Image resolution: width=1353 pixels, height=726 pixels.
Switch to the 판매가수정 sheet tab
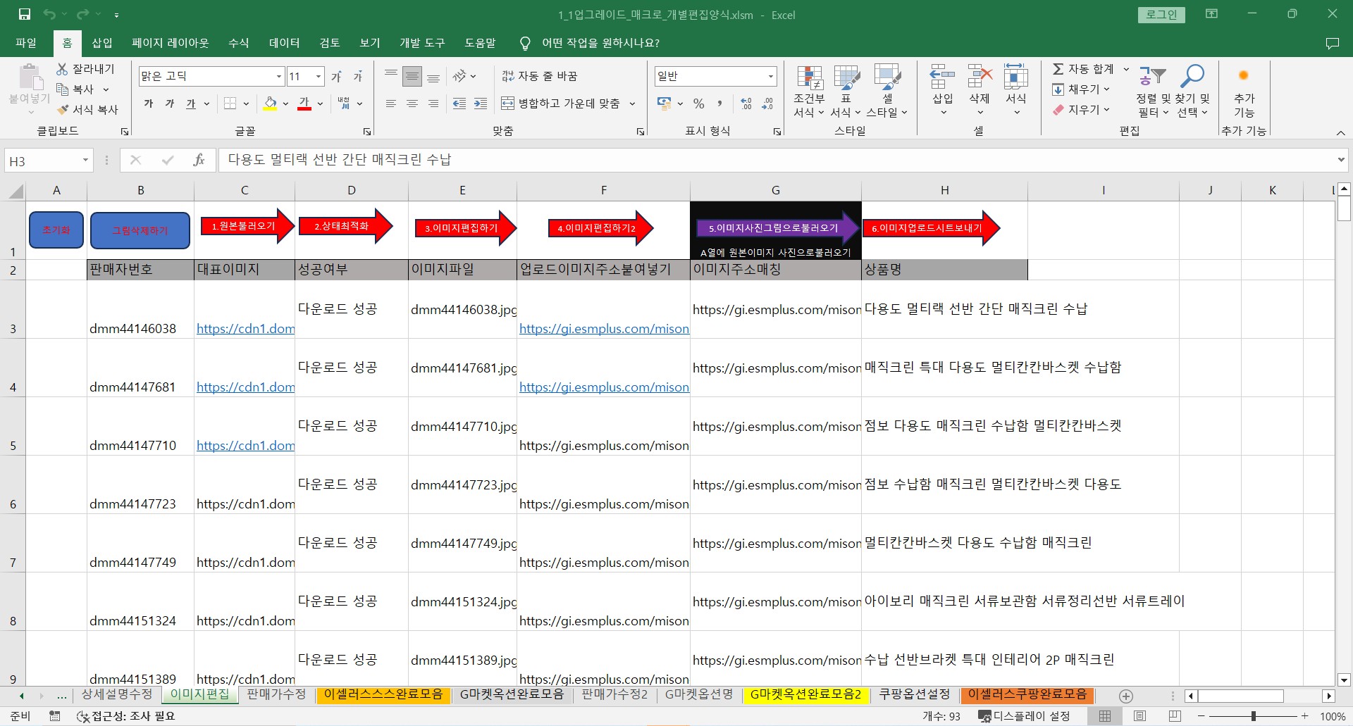click(x=276, y=694)
